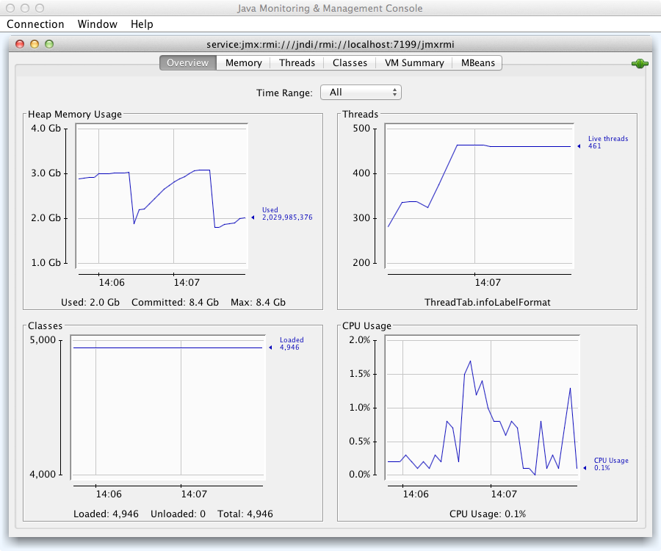Click the Used: 2.0 Gb text
Viewport: 661px width, 551px height.
coord(90,302)
